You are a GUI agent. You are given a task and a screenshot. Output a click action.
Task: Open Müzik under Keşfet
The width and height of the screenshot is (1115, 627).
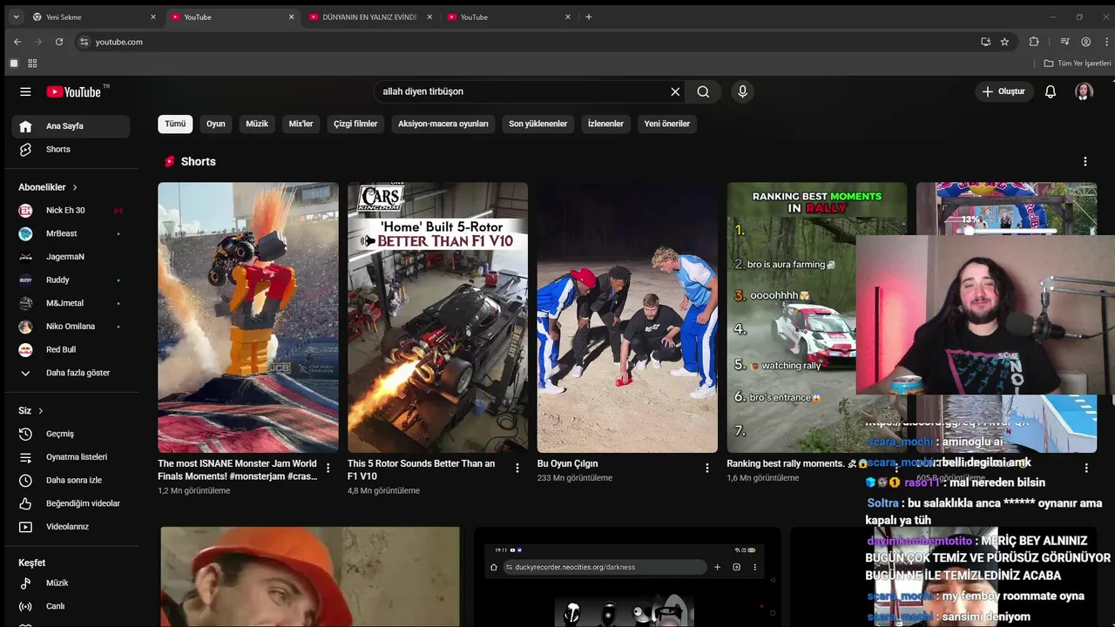[x=71, y=583]
